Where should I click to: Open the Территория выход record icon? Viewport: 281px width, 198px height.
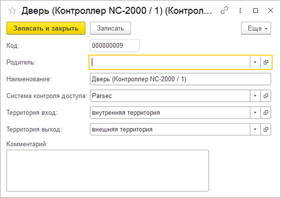pos(266,129)
